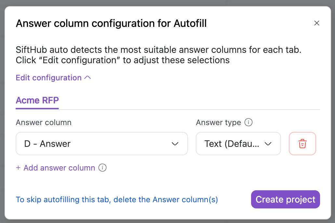Click info icon beside Add answer column
This screenshot has width=335, height=223.
pyautogui.click(x=102, y=168)
